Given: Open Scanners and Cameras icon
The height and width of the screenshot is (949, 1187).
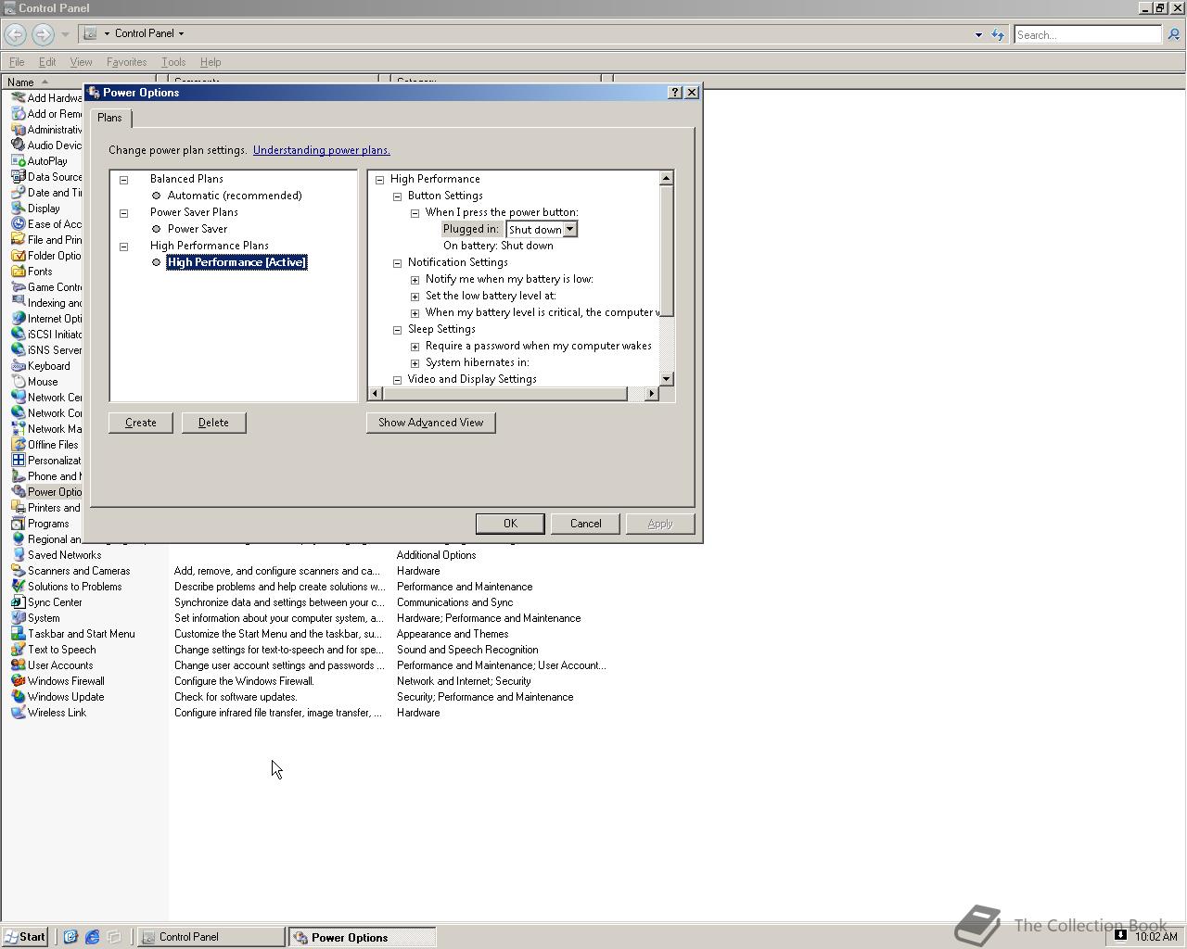Looking at the screenshot, I should [18, 571].
